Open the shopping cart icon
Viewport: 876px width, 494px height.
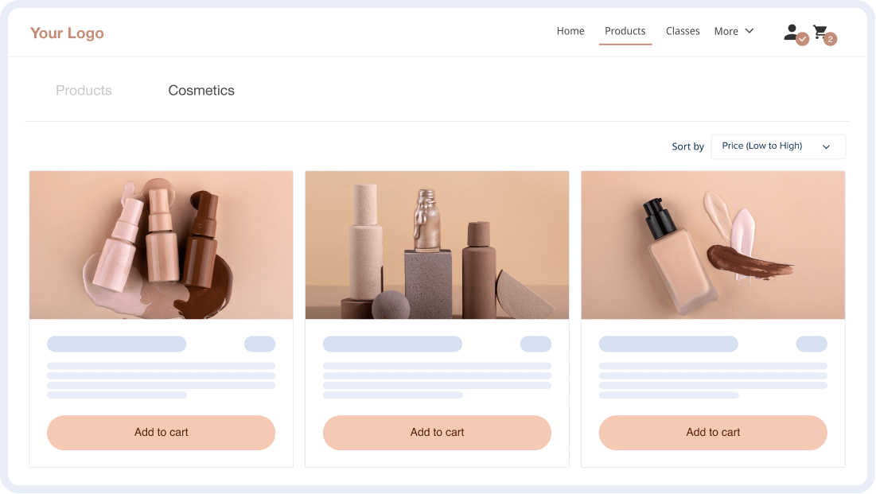[x=820, y=30]
